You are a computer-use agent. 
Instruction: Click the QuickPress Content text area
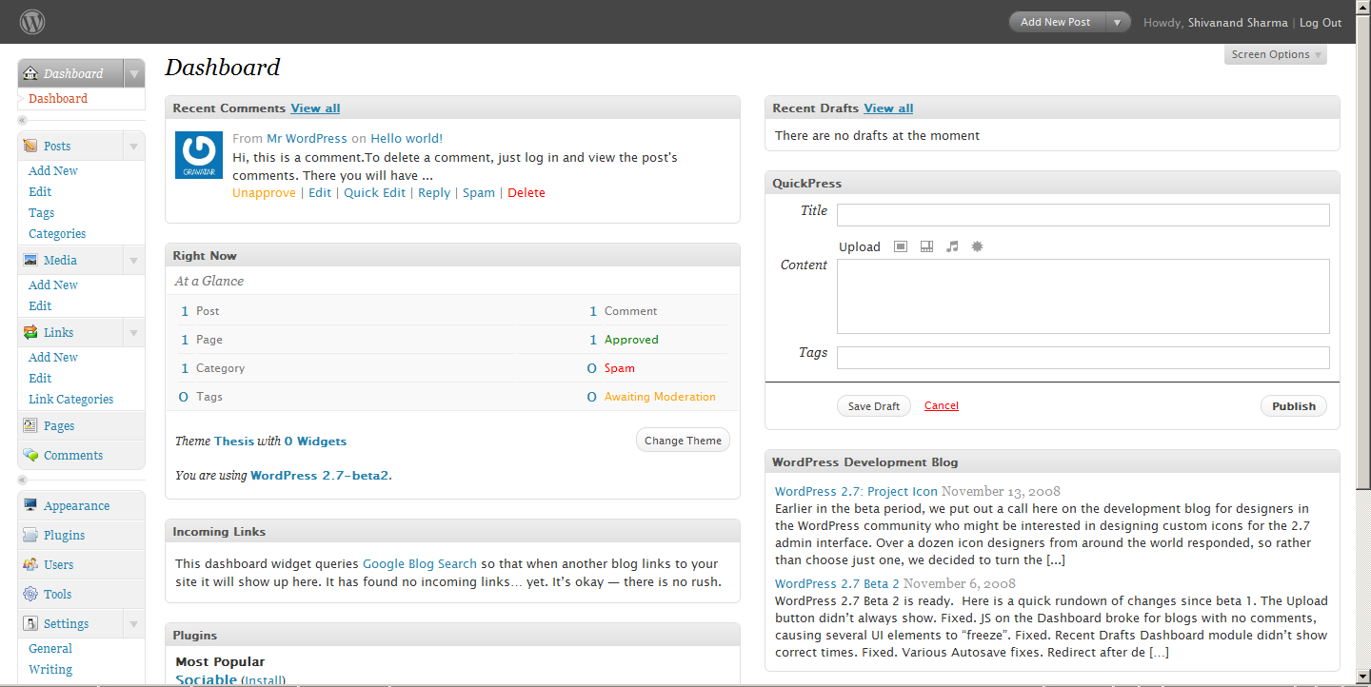[x=1083, y=297]
